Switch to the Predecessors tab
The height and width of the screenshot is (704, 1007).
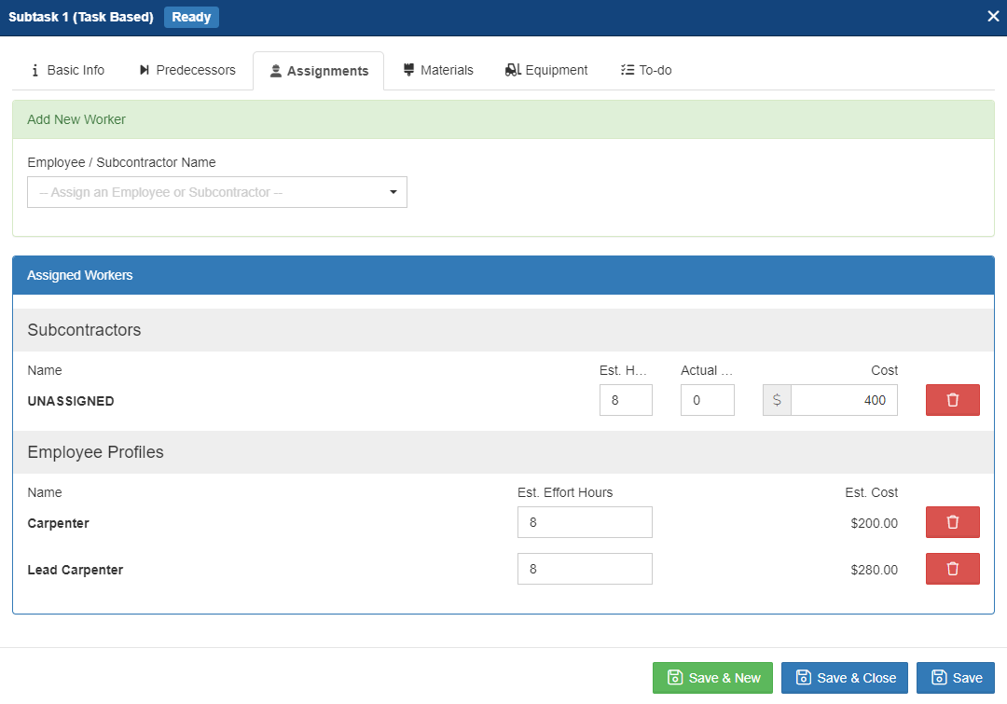[186, 70]
